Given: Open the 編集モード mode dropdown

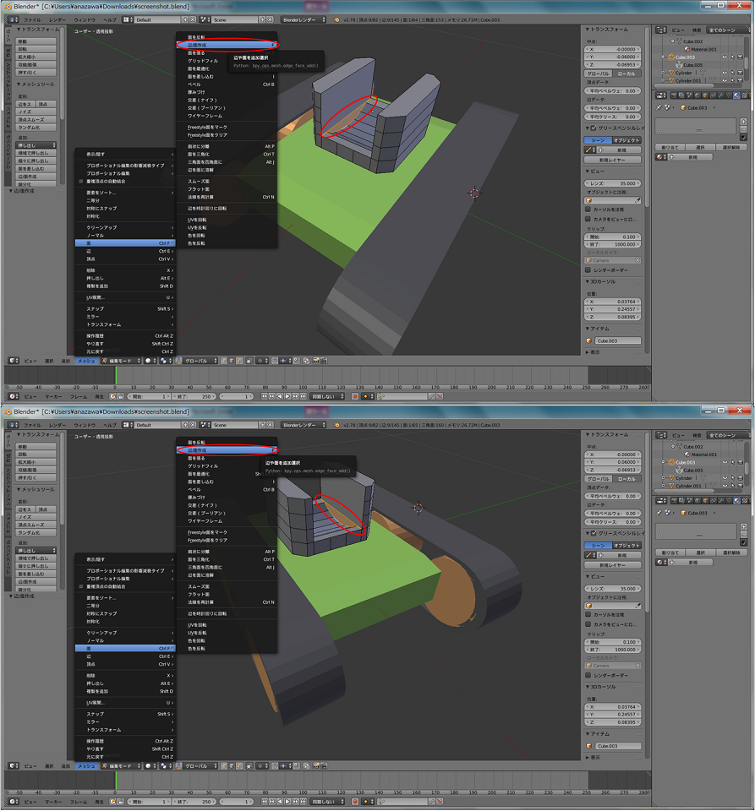Looking at the screenshot, I should [x=119, y=361].
